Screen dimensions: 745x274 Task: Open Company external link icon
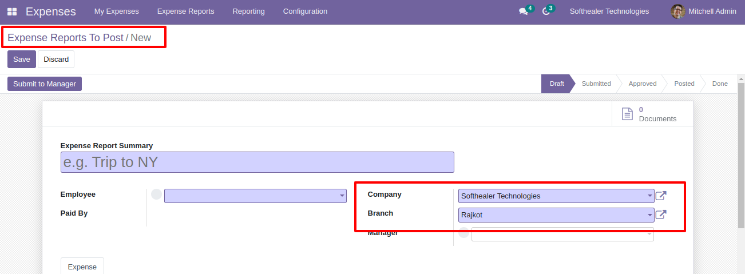tap(661, 196)
